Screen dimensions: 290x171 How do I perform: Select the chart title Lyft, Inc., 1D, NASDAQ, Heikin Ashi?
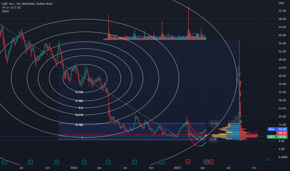pyautogui.click(x=27, y=4)
